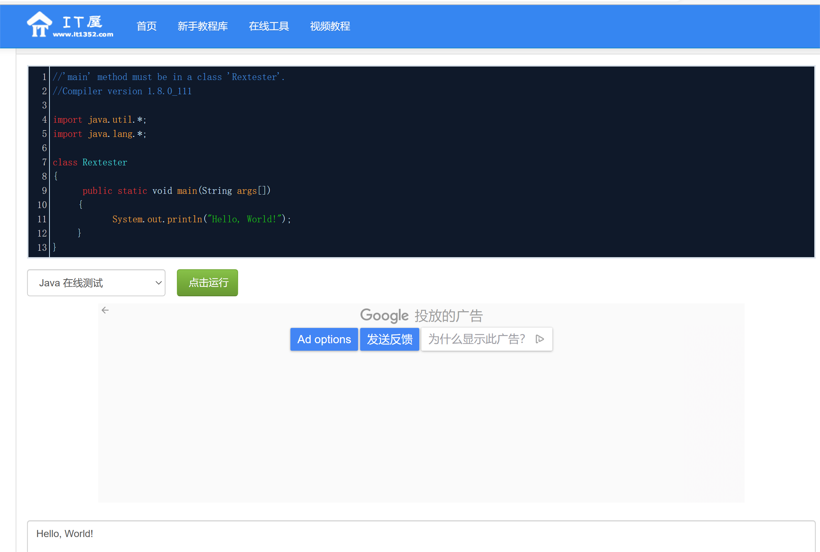
Task: Click the back arrow in ad panel
Action: [x=105, y=310]
